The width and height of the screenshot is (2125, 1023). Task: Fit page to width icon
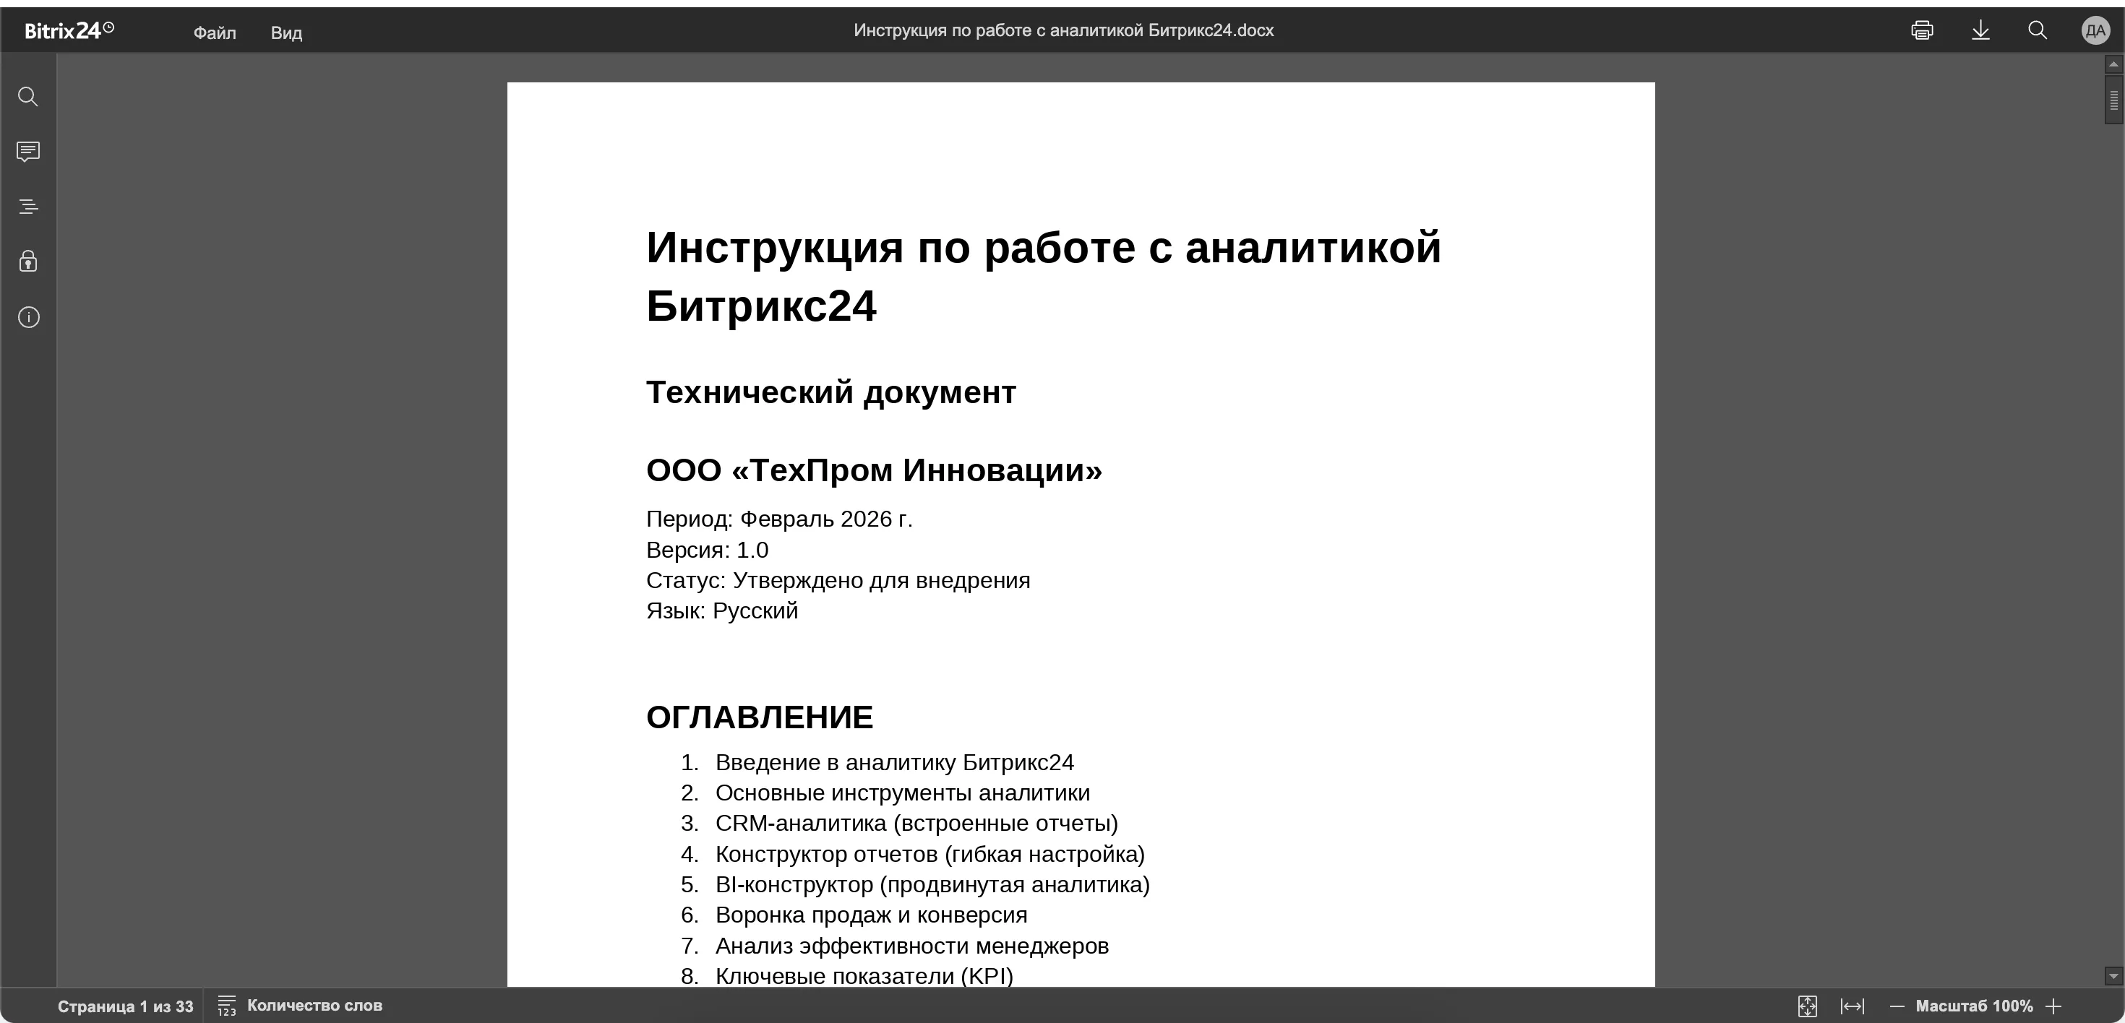coord(1853,1006)
